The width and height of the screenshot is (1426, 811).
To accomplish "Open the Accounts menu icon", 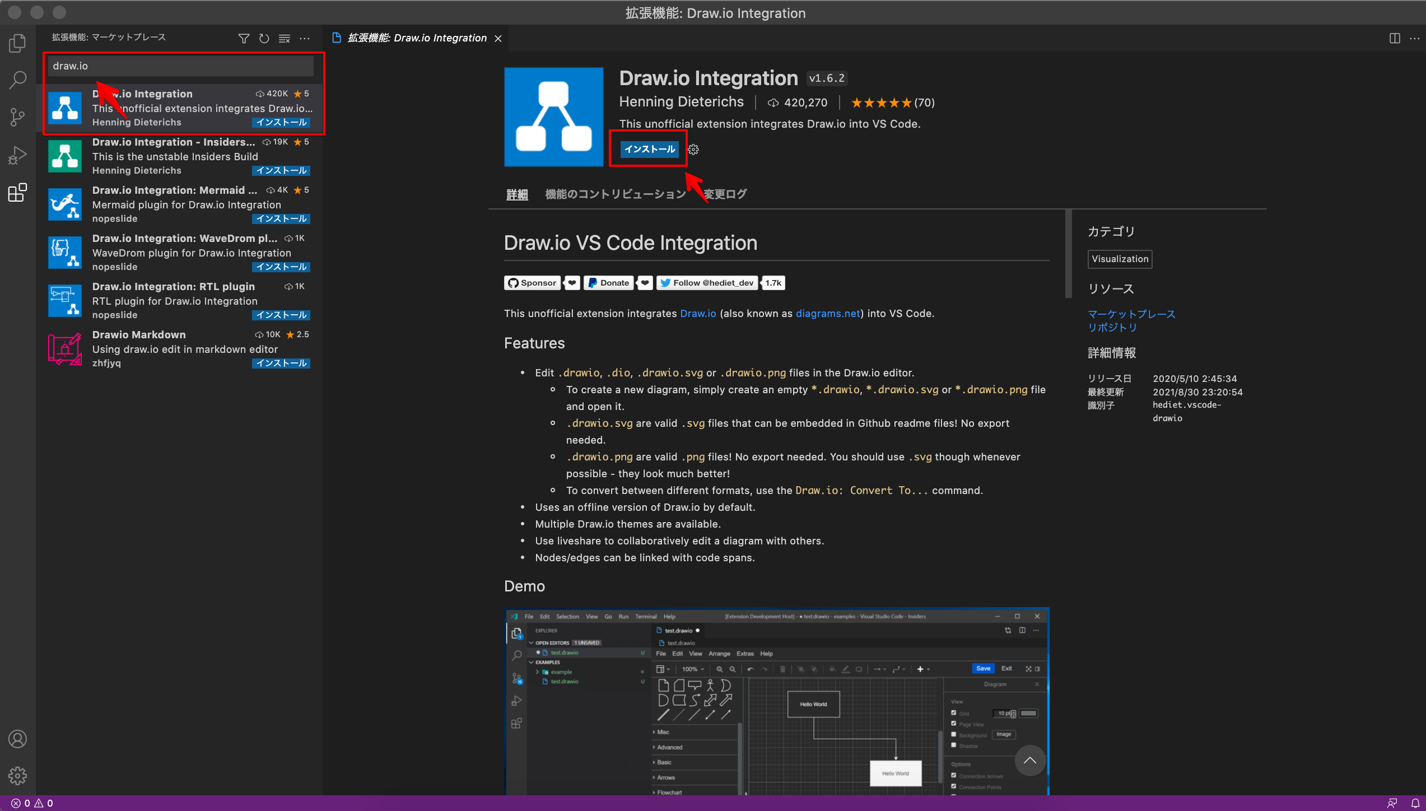I will tap(17, 739).
